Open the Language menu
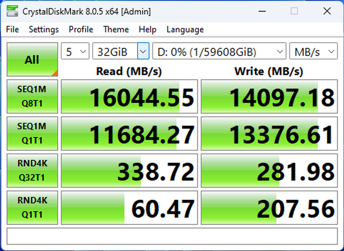Viewport: 344px width, 251px height. click(185, 30)
